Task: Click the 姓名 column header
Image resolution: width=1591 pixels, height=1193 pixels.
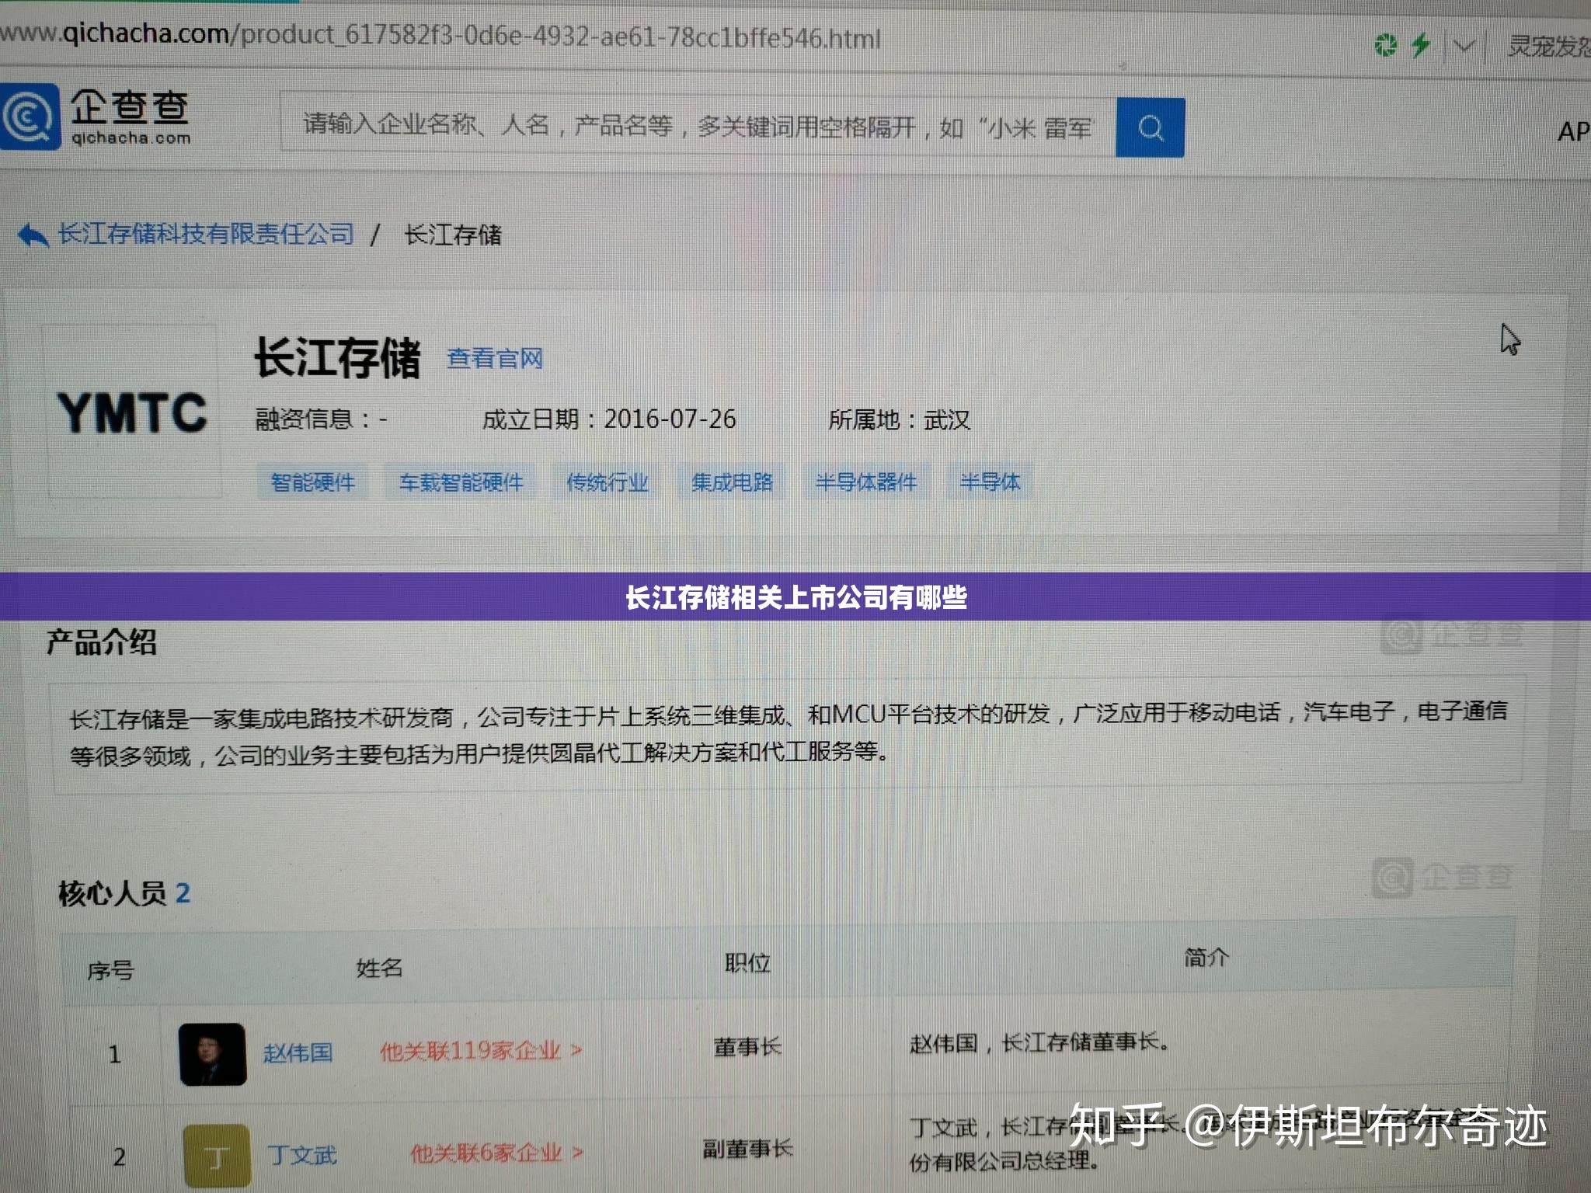Action: [379, 967]
